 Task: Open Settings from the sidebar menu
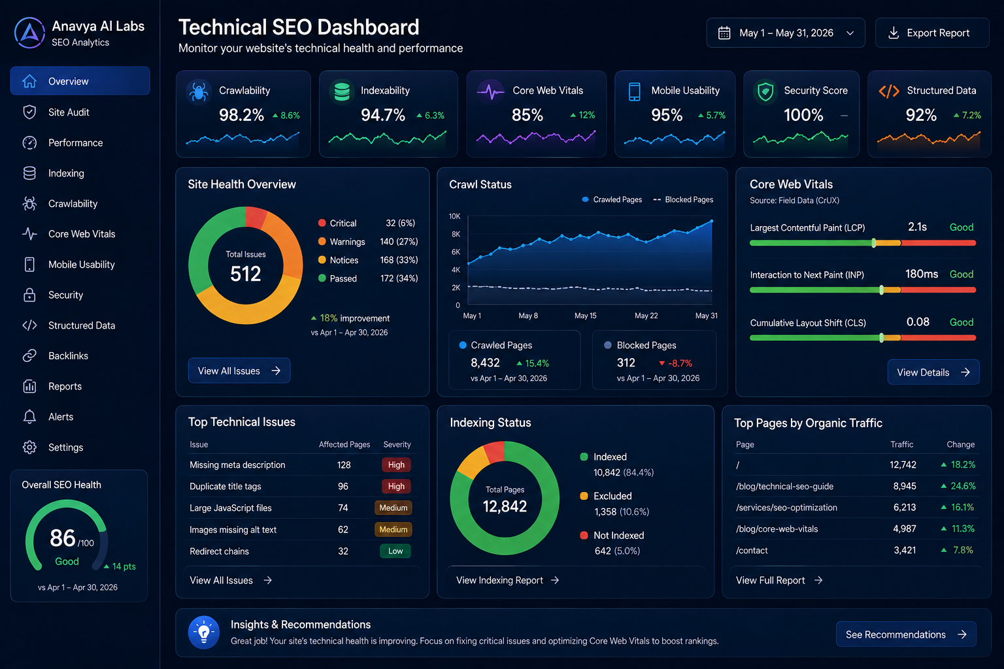[80, 447]
